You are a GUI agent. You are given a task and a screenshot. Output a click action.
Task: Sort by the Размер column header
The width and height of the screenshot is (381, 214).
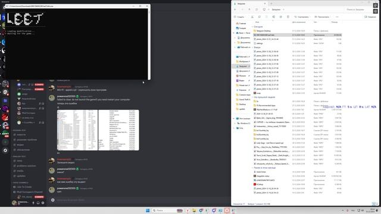click(x=335, y=22)
